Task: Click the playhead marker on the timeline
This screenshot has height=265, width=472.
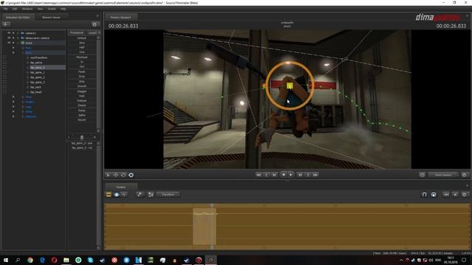Action: [212, 205]
